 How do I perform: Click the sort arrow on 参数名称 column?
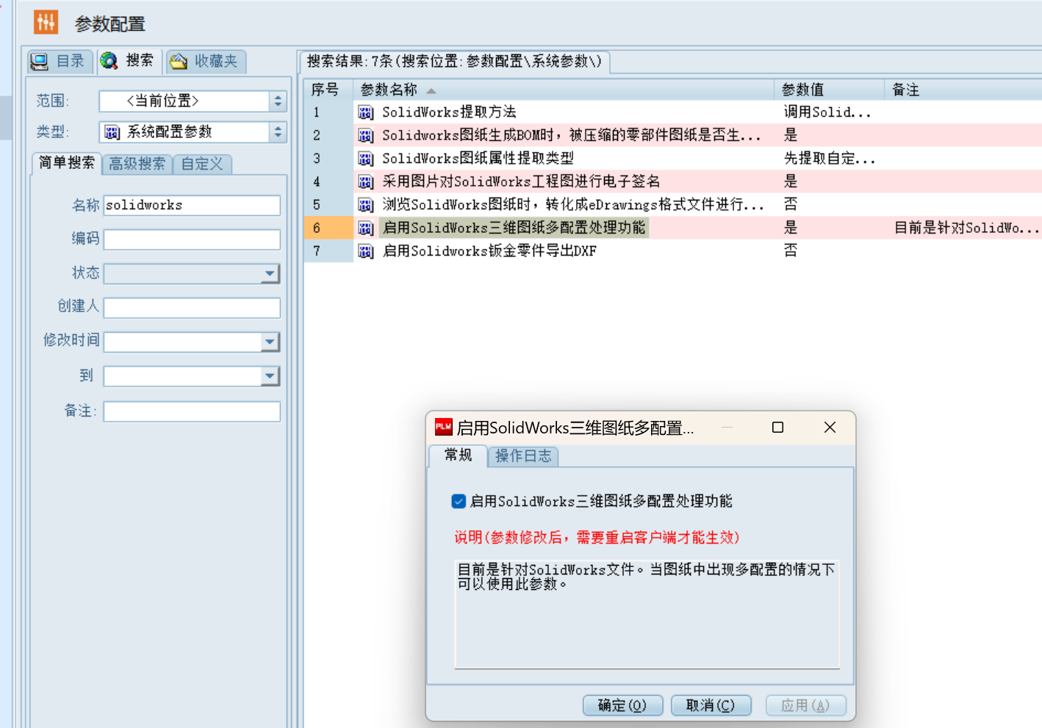coord(431,90)
